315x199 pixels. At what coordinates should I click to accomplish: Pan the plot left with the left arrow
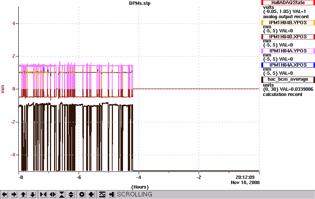pos(4,195)
